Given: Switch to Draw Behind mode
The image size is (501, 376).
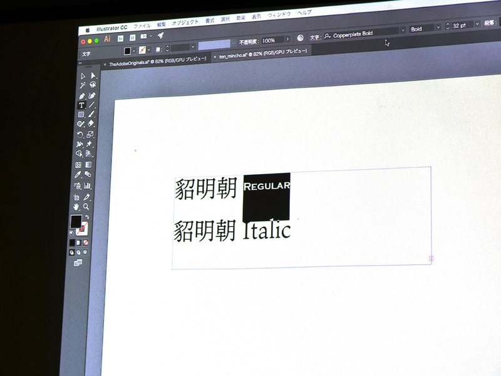Looking at the screenshot, I should [x=79, y=253].
